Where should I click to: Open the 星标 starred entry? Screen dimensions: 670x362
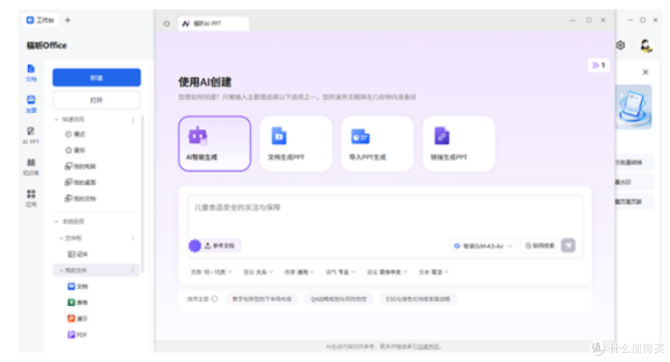tap(75, 150)
